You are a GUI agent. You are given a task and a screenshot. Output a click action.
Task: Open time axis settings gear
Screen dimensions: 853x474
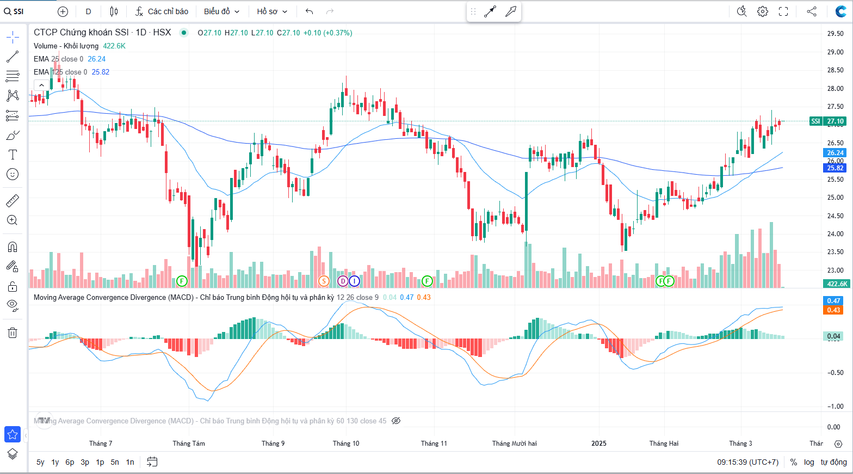(x=838, y=444)
